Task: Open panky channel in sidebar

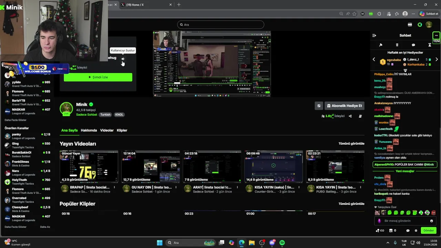Action: coord(28,136)
